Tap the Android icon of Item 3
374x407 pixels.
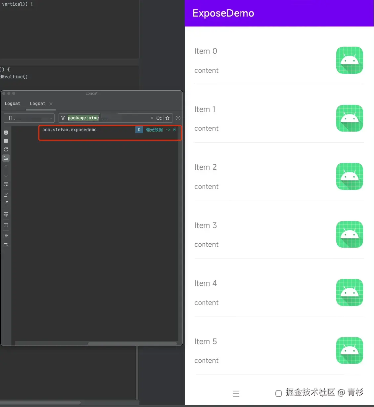(x=350, y=234)
